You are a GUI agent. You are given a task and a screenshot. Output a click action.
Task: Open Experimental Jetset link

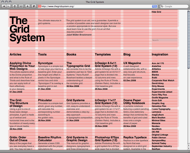162,92
